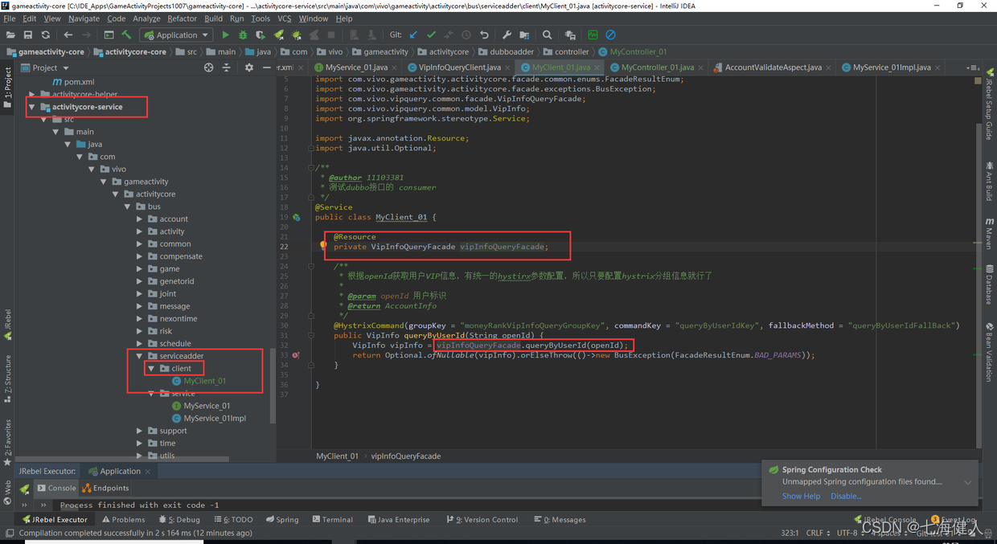This screenshot has height=544, width=997.
Task: Click the Show Help link
Action: (801, 496)
